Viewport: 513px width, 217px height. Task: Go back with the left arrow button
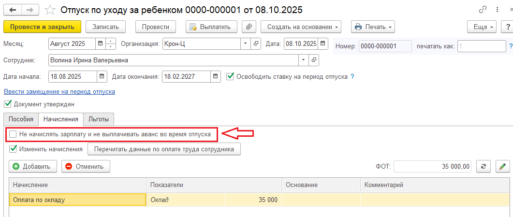[x=13, y=10]
